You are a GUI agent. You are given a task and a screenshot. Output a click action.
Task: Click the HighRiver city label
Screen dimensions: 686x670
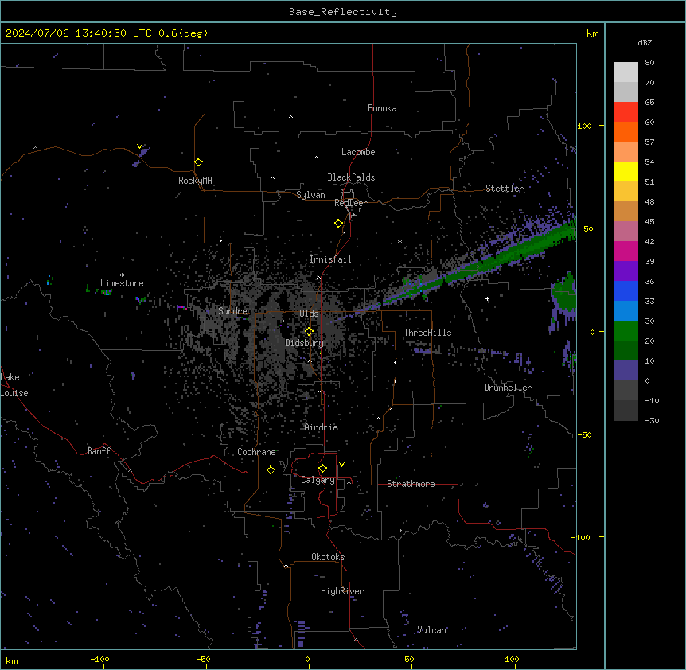(342, 591)
